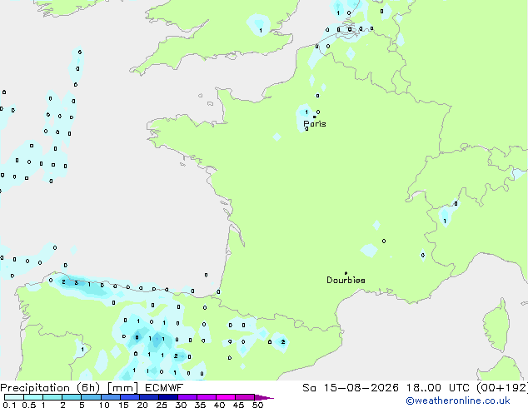Viewport: 528px width, 408px height.
Task: Click the legend value '50' label
Action: [x=257, y=405]
